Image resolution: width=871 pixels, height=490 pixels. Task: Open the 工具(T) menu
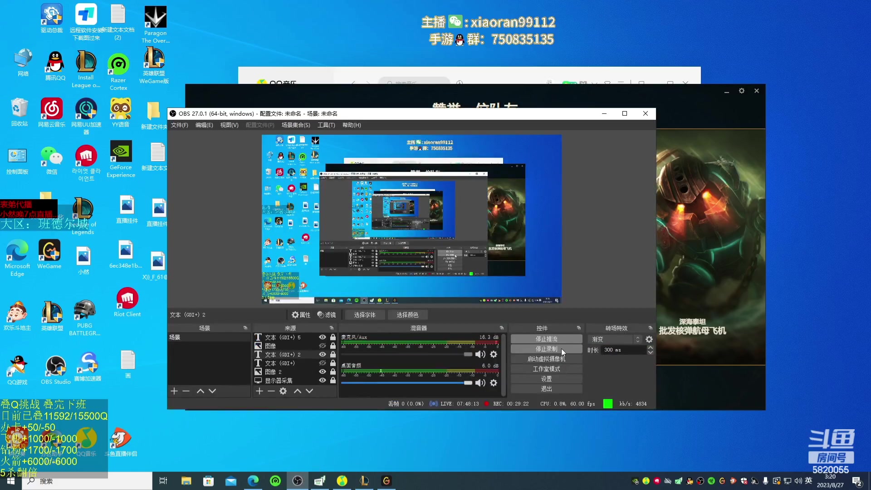coord(326,125)
